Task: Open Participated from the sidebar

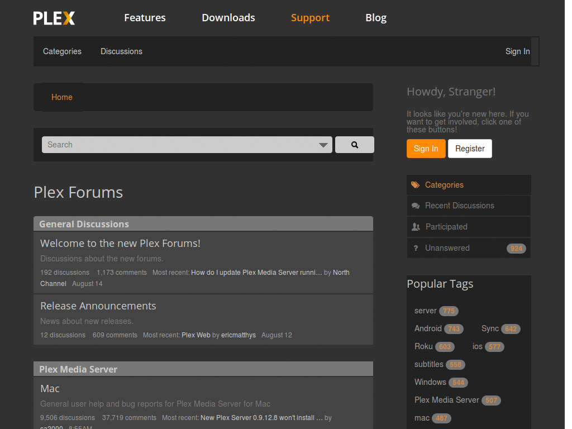Action: pyautogui.click(x=469, y=227)
